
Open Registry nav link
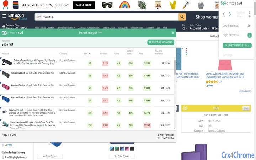(x=150, y=28)
